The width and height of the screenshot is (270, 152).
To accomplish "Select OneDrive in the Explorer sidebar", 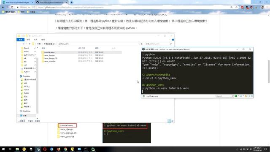I will (26, 111).
